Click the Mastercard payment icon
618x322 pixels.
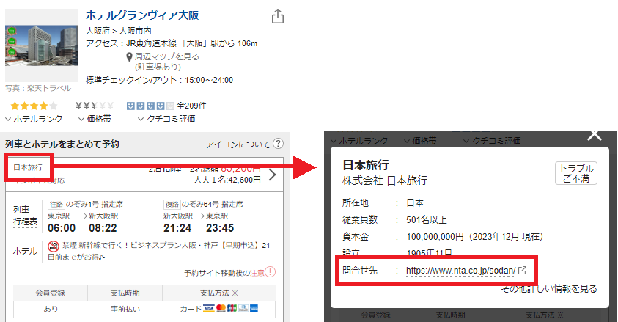click(232, 309)
